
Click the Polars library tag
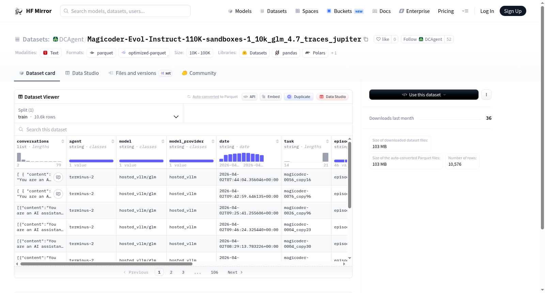tap(315, 53)
